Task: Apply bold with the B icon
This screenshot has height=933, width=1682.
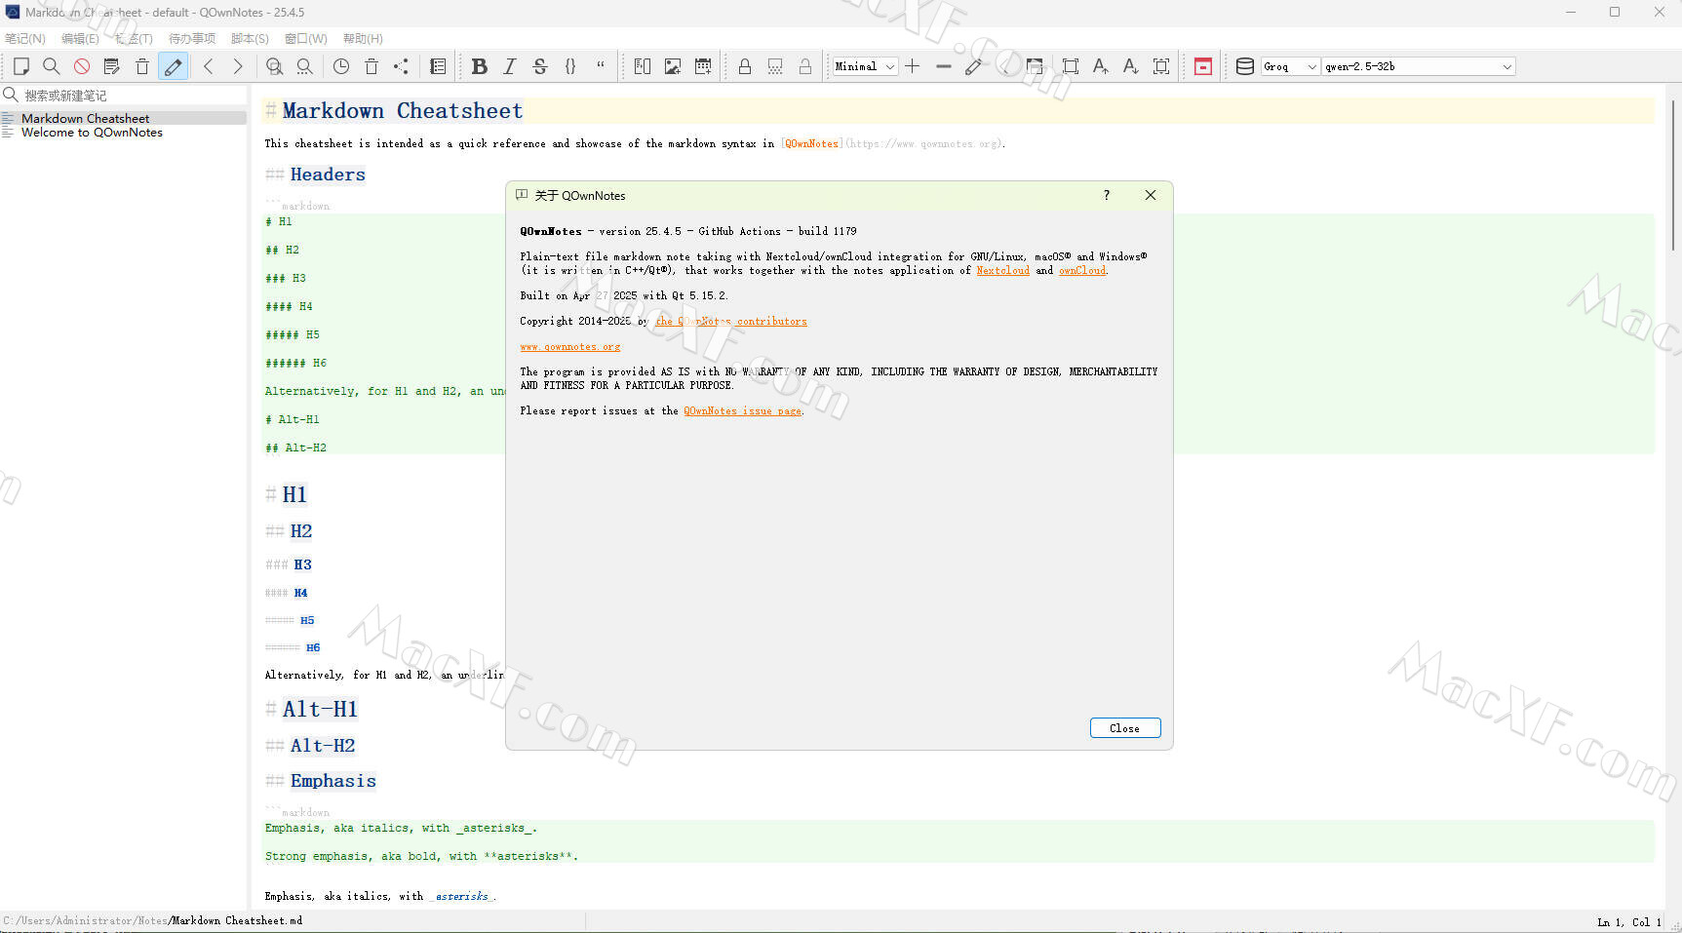Action: [479, 66]
